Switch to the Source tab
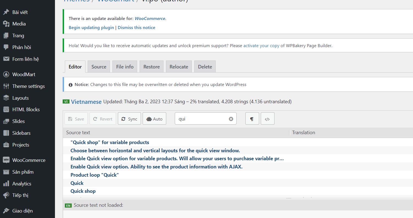The width and height of the screenshot is (413, 218). tap(99, 67)
